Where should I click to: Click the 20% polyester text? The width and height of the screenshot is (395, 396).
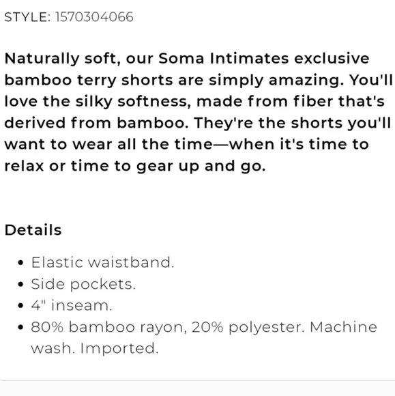tap(246, 327)
